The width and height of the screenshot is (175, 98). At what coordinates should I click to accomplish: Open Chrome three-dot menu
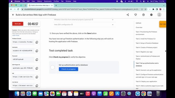click(164, 9)
